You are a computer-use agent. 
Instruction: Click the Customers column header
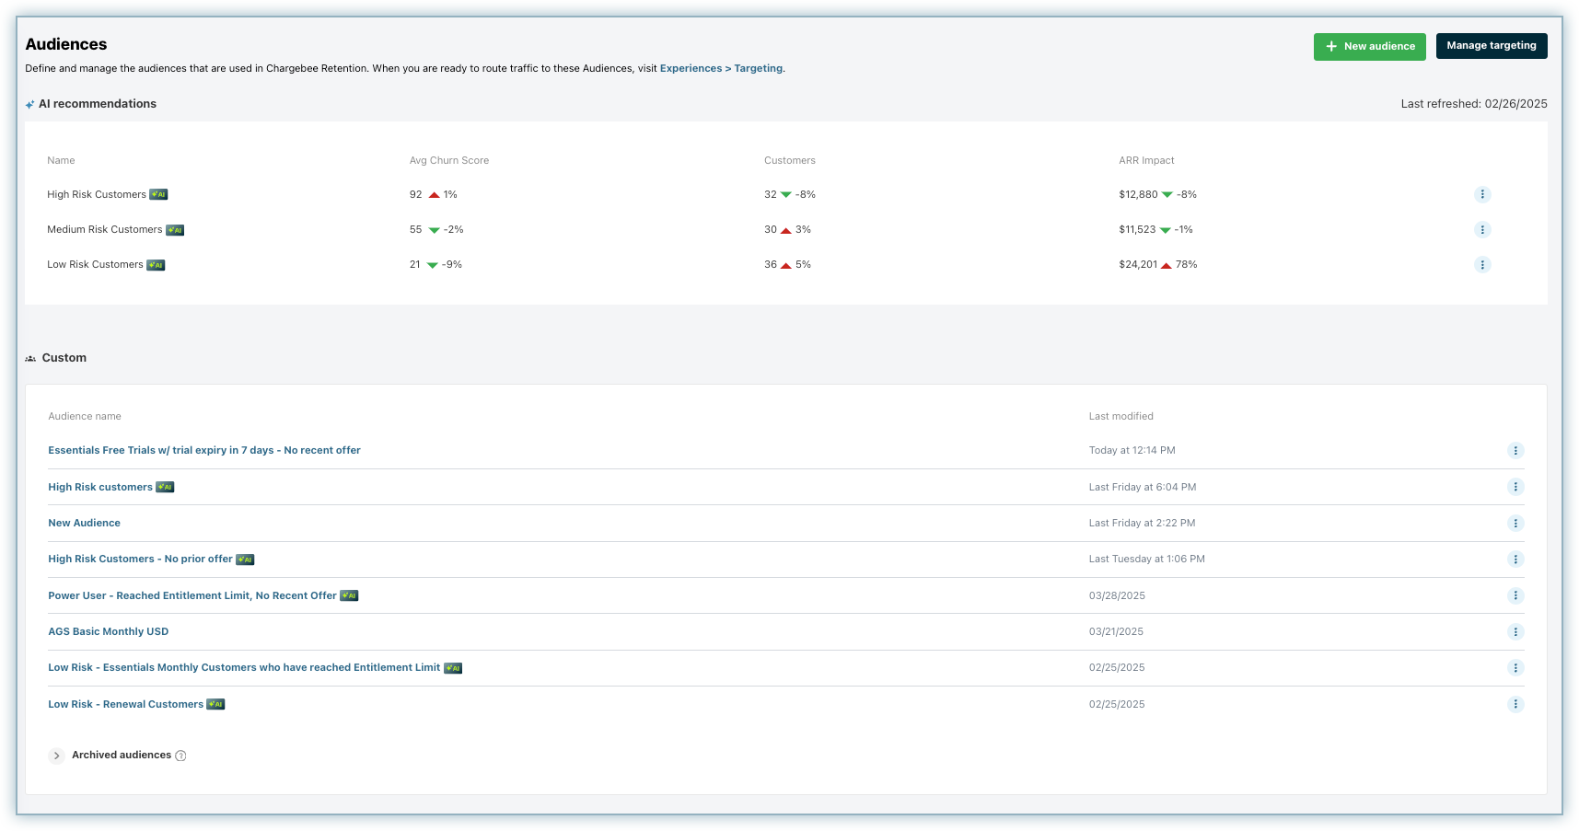(x=790, y=160)
